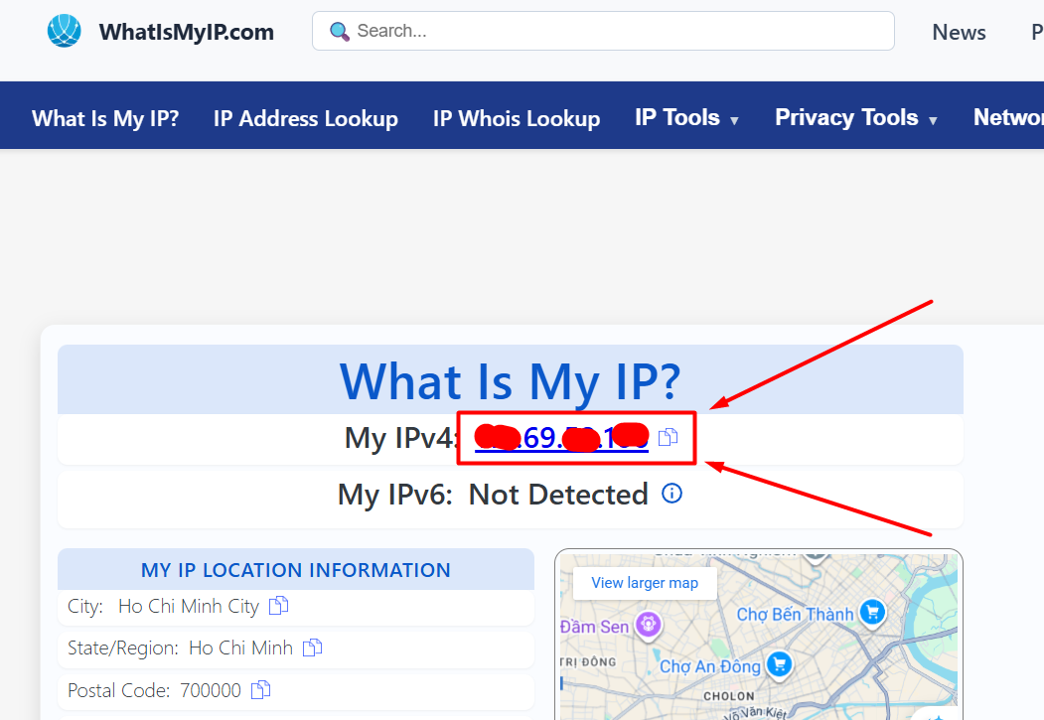Screen dimensions: 1044x720
Task: Click the Chợ Bến Thành map label
Action: pyautogui.click(x=795, y=614)
